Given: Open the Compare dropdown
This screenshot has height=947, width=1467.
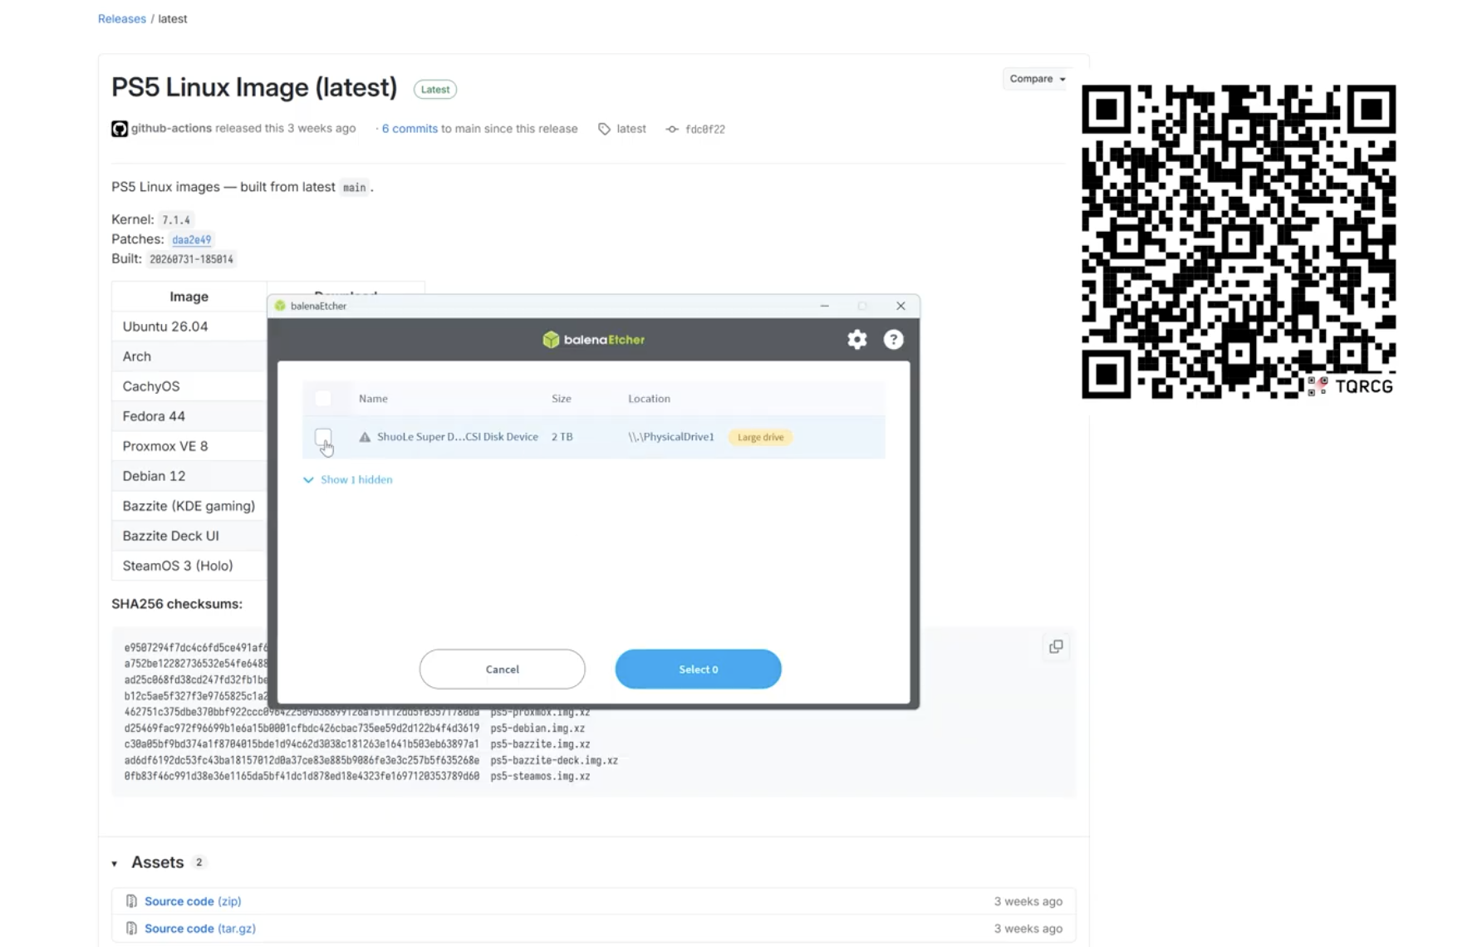Looking at the screenshot, I should coord(1037,79).
